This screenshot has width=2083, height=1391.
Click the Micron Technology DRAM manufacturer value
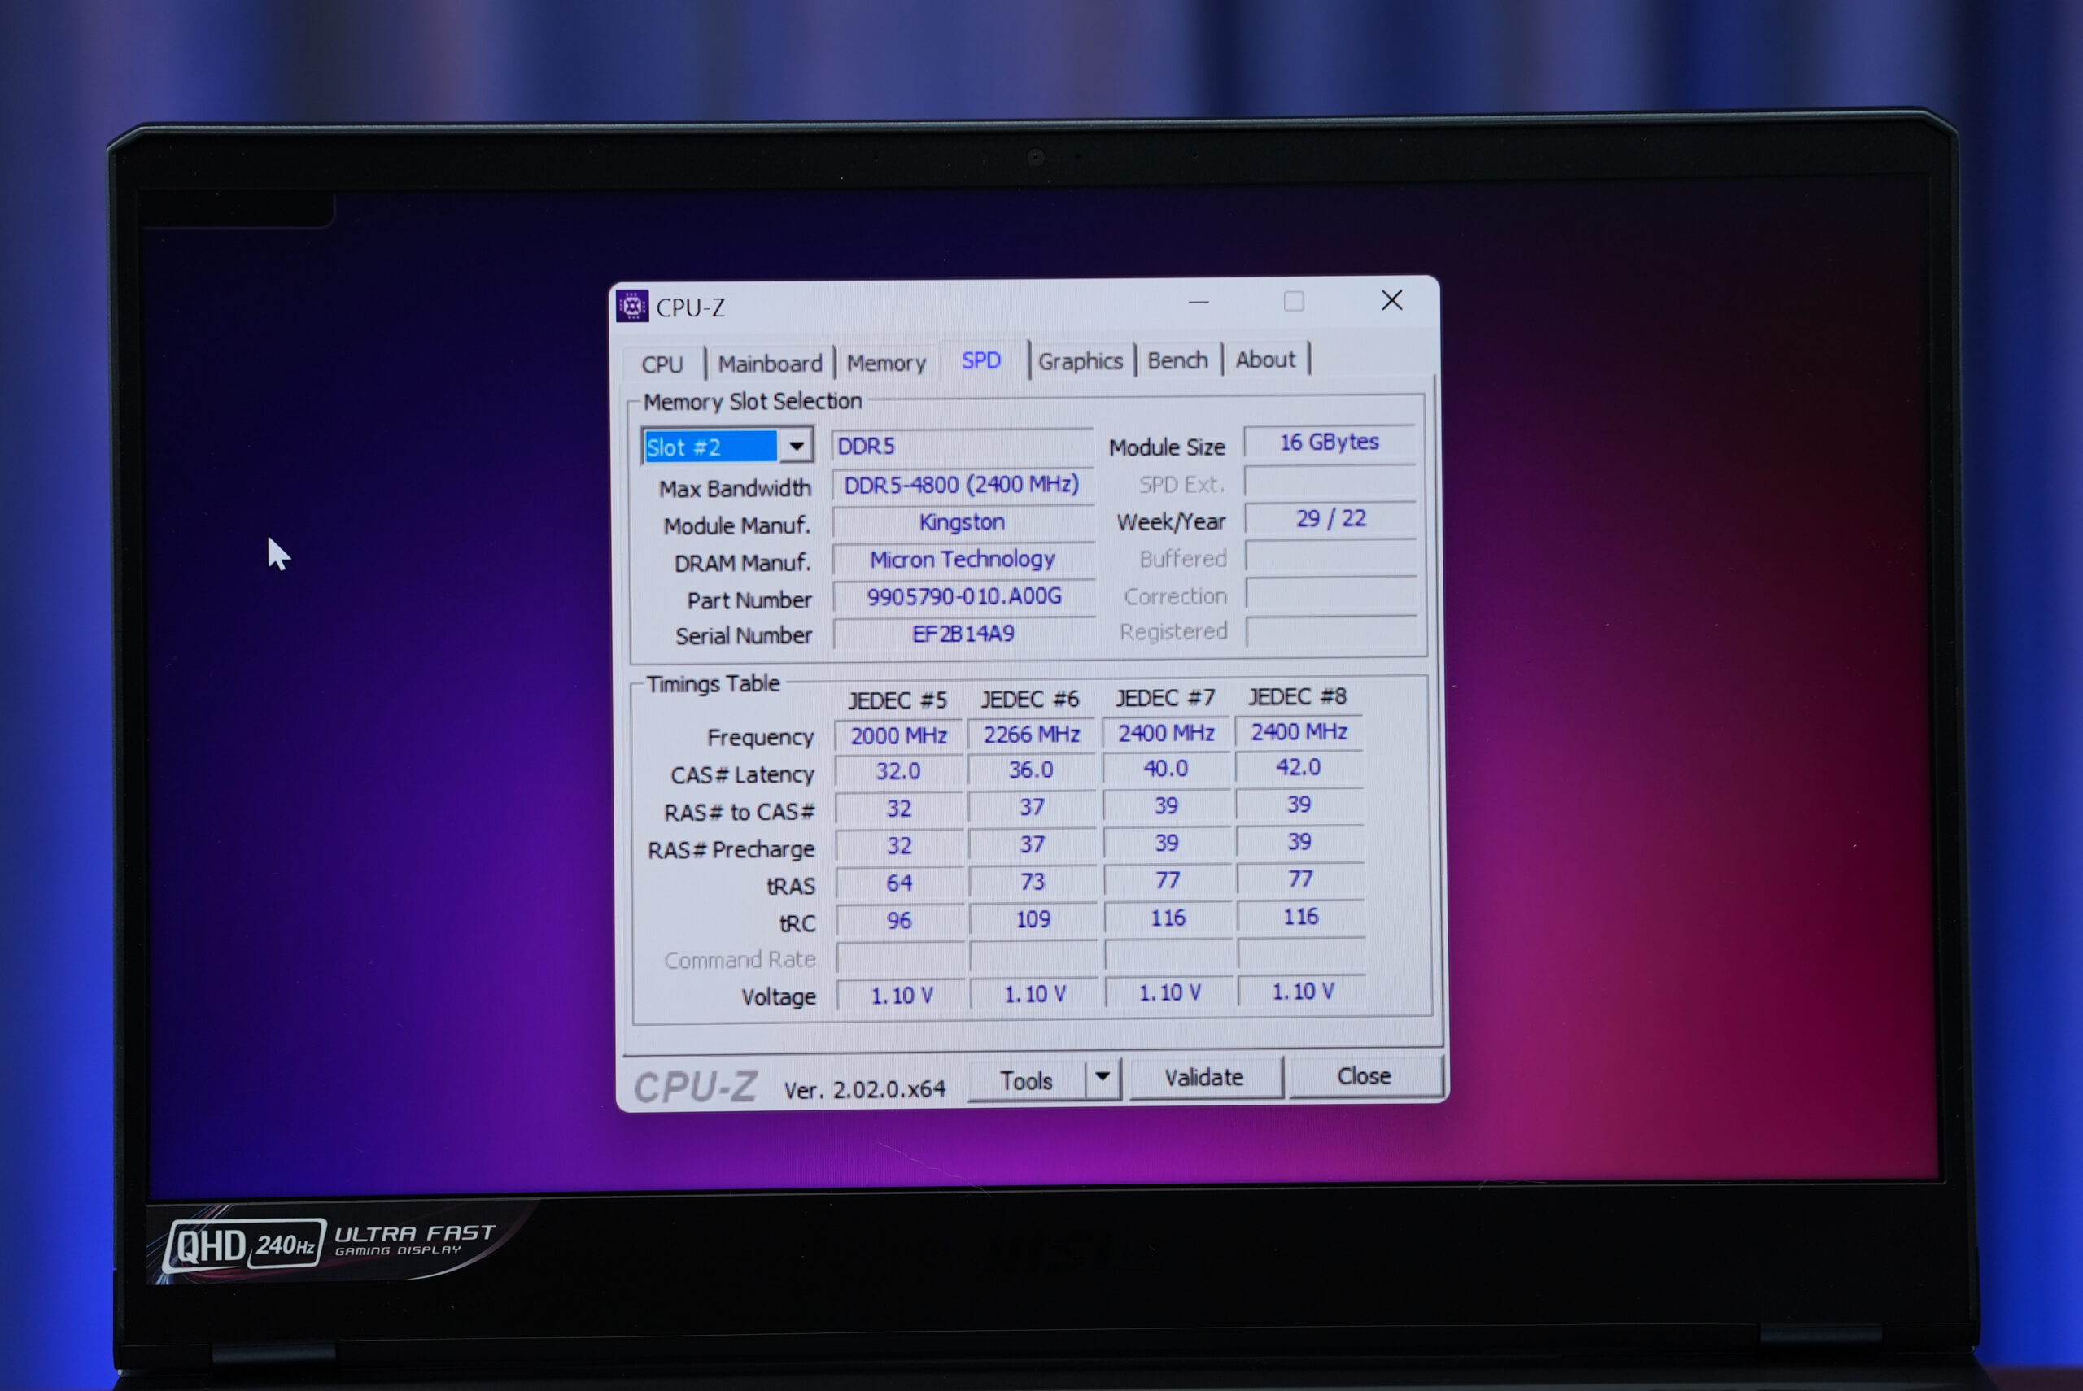point(963,559)
